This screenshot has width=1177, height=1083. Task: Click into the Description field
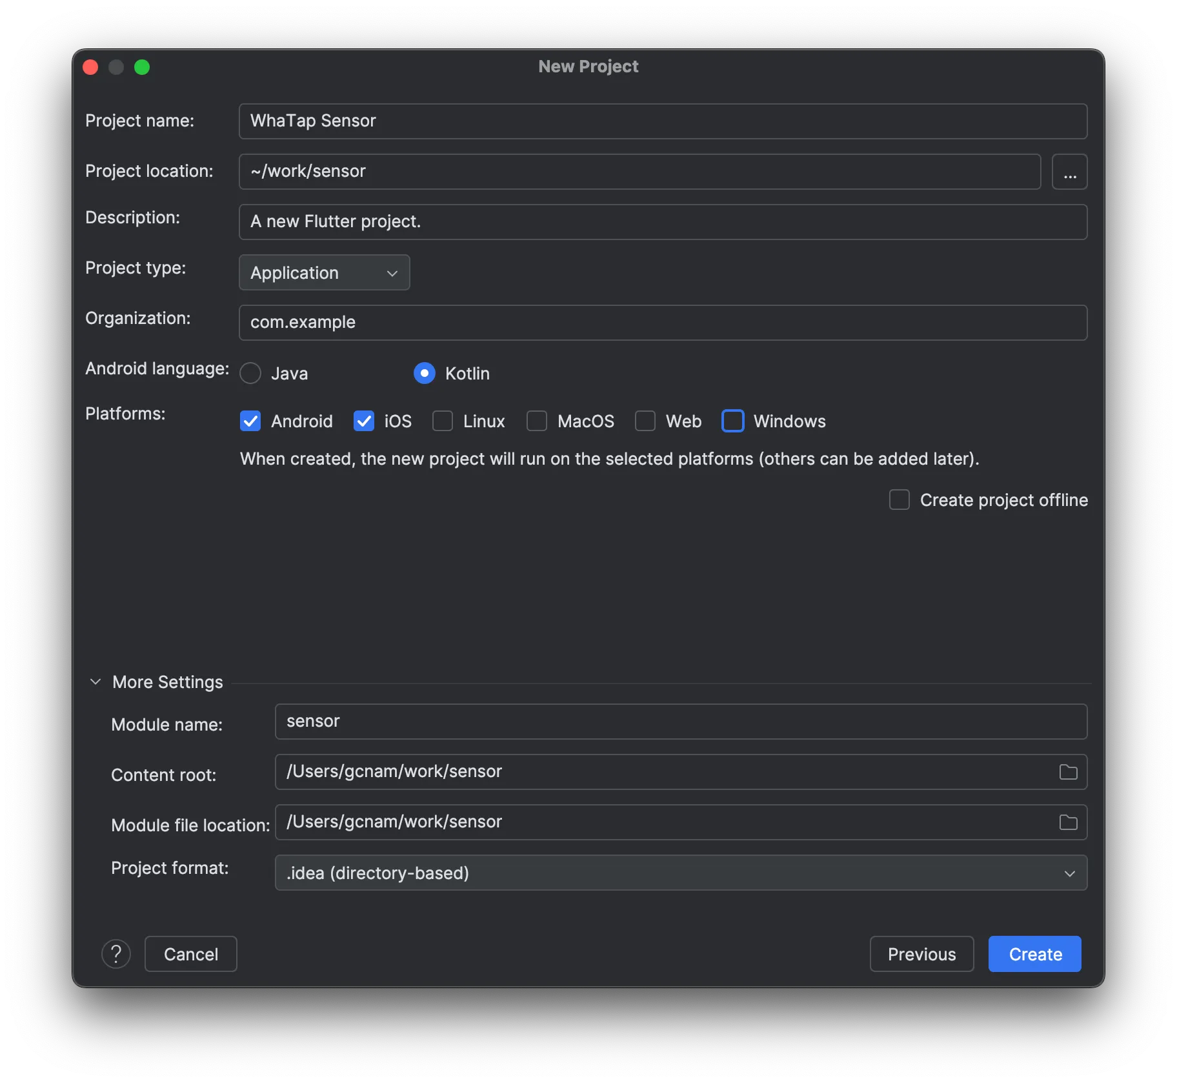[x=663, y=222]
